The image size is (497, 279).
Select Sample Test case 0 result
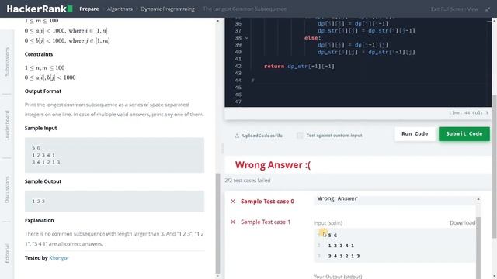[267, 201]
